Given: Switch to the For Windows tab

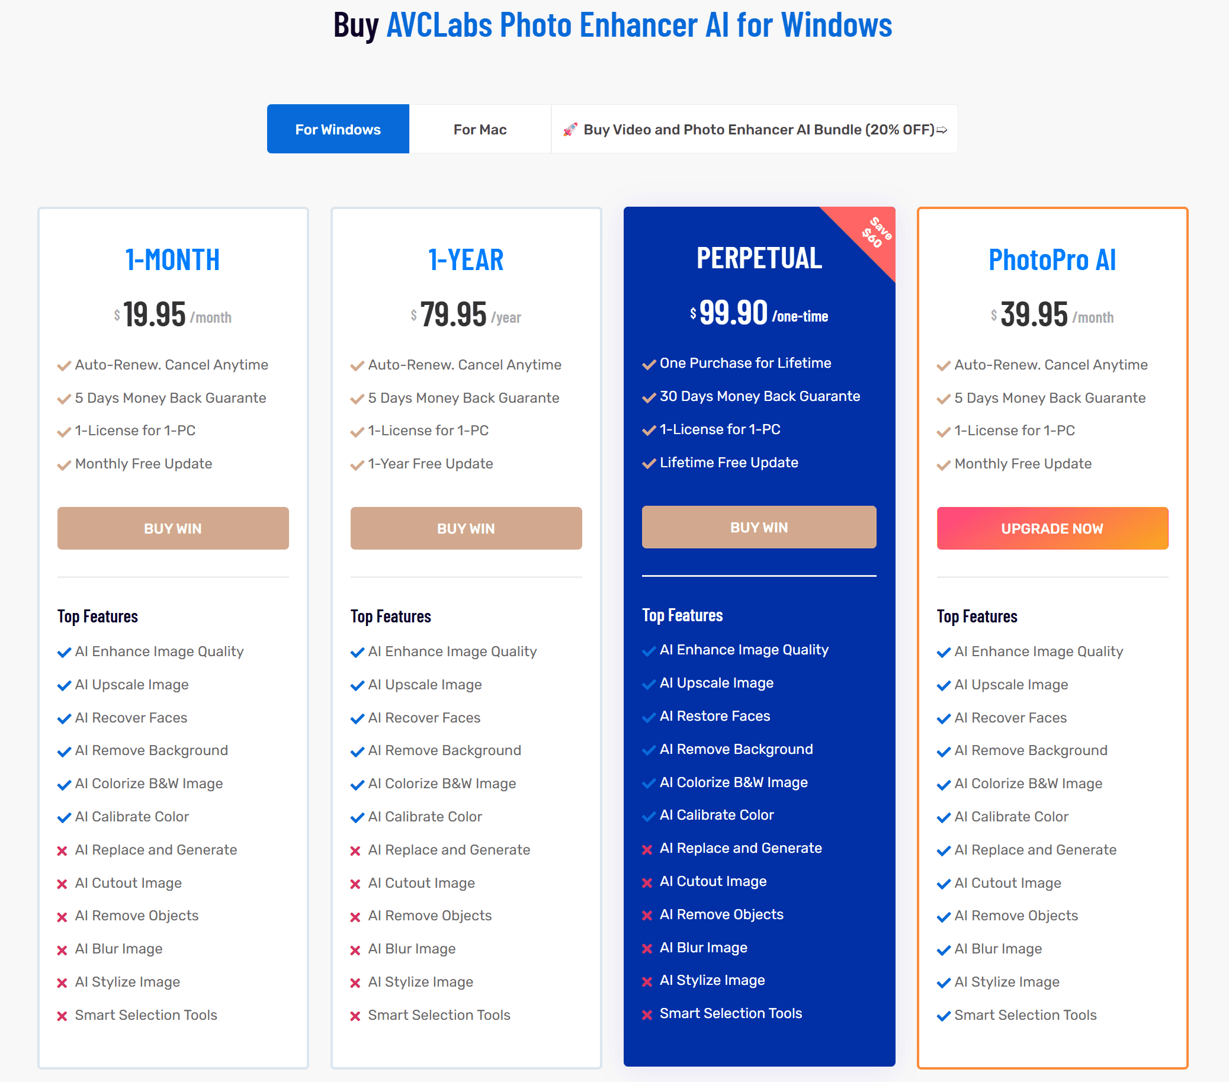Looking at the screenshot, I should coord(338,129).
